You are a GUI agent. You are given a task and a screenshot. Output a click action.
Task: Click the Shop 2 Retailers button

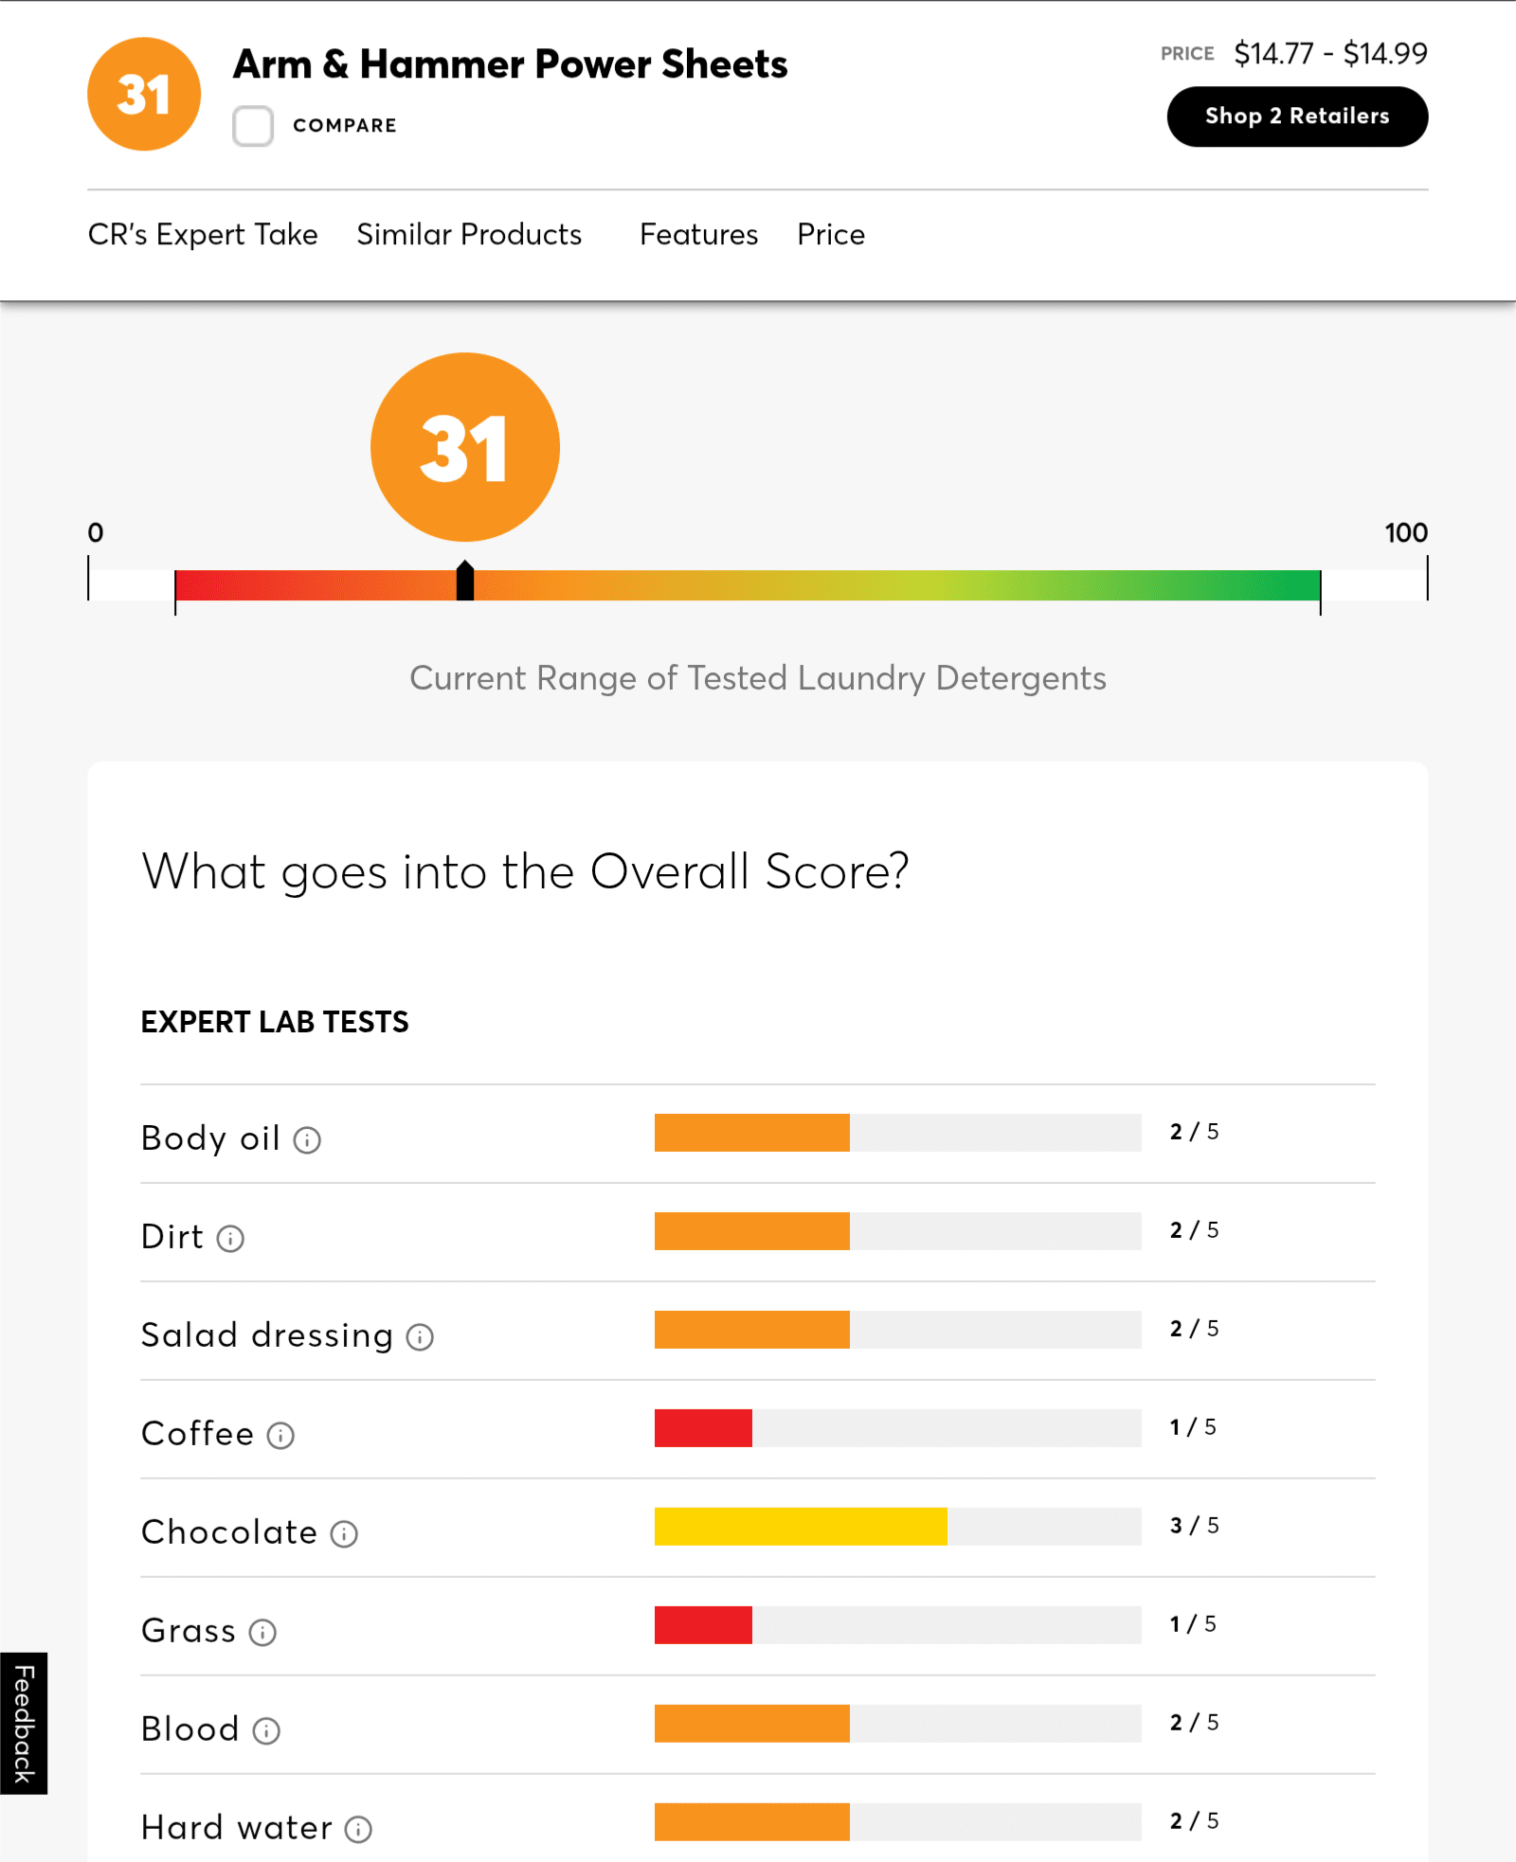[x=1296, y=116]
